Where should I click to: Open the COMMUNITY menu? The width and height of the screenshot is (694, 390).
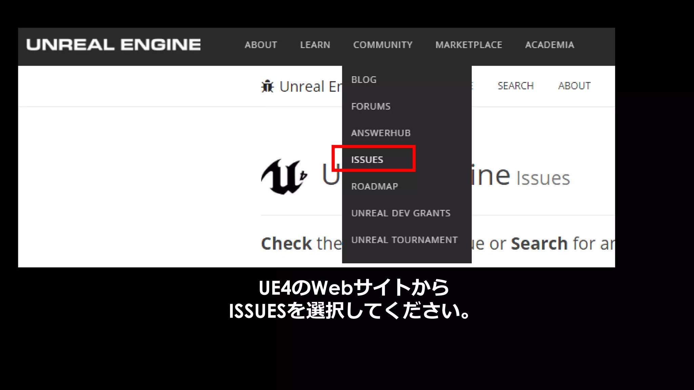(x=383, y=45)
